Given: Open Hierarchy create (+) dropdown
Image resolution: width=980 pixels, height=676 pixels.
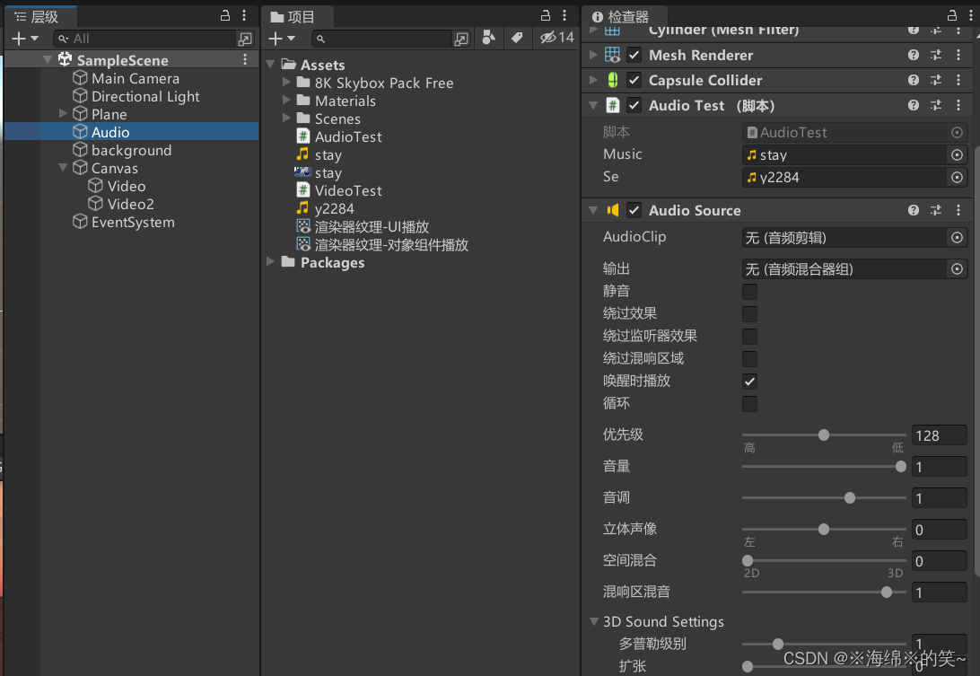Looking at the screenshot, I should point(25,39).
